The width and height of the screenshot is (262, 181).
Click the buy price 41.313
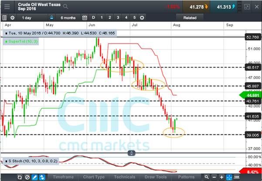(x=224, y=7)
